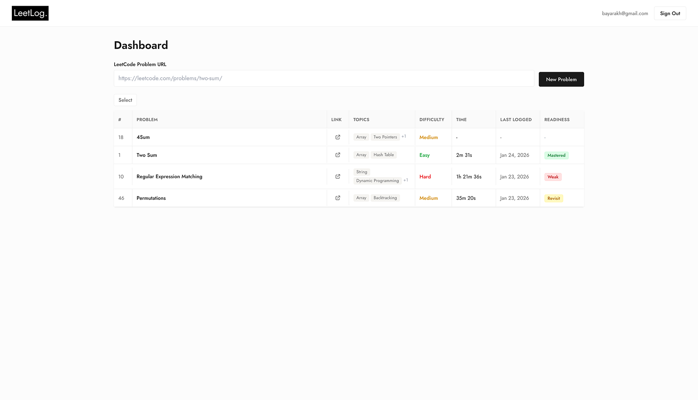Click the Sign Out button
Screen dimensions: 698x400
tap(670, 13)
